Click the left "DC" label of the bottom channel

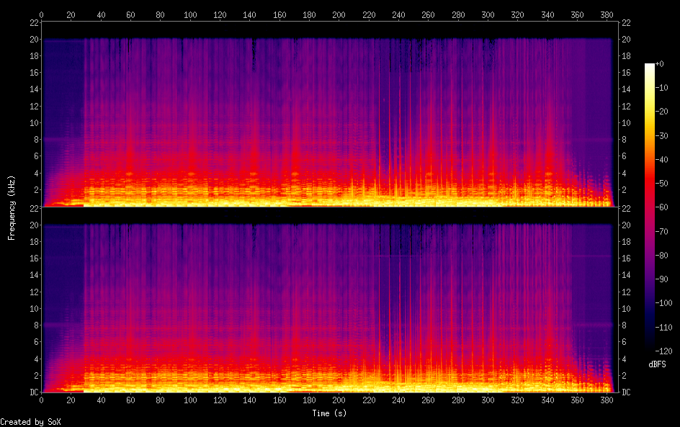pos(32,392)
